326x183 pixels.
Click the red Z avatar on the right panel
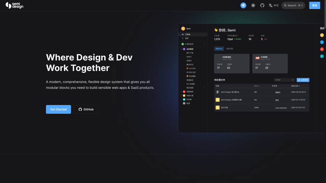(322, 49)
